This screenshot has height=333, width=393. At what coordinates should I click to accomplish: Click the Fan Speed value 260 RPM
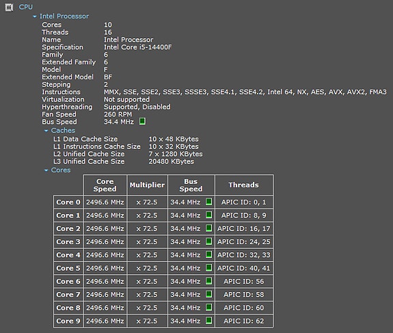click(118, 114)
